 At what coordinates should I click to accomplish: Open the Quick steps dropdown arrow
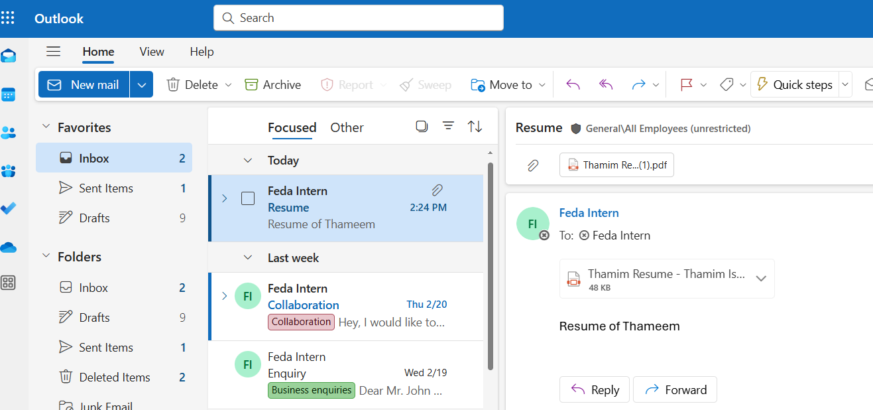[x=845, y=84]
